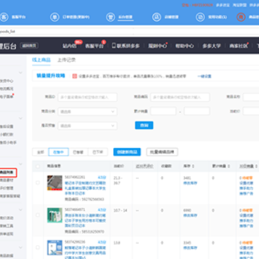The image size is (259, 259).
Task: Switch to the 上传记录 tab
Action: tap(66, 60)
